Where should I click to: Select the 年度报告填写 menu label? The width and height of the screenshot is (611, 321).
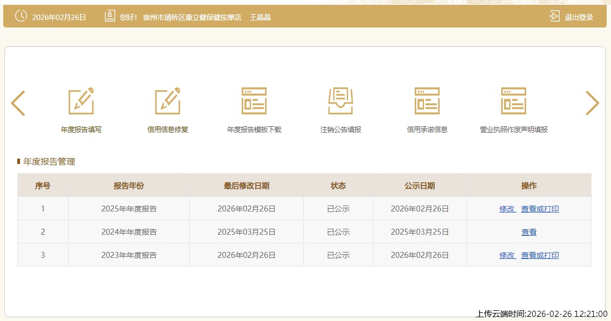[x=81, y=129]
